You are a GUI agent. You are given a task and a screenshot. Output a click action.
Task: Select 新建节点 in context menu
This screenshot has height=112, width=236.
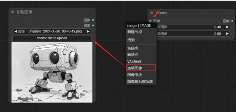(x=141, y=32)
